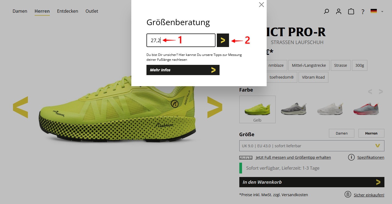Image resolution: width=392 pixels, height=204 pixels.
Task: Select the Gelb color swatch
Action: pos(257,109)
